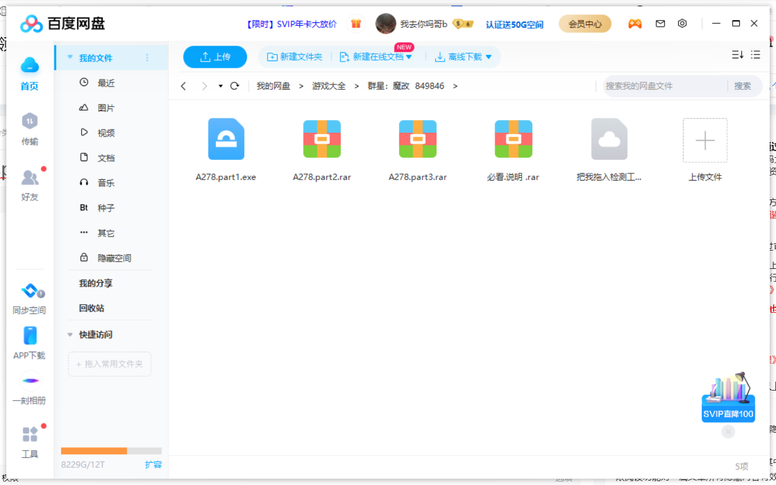Image resolution: width=776 pixels, height=485 pixels.
Task: Select the A278.part1.exe file
Action: coord(226,150)
